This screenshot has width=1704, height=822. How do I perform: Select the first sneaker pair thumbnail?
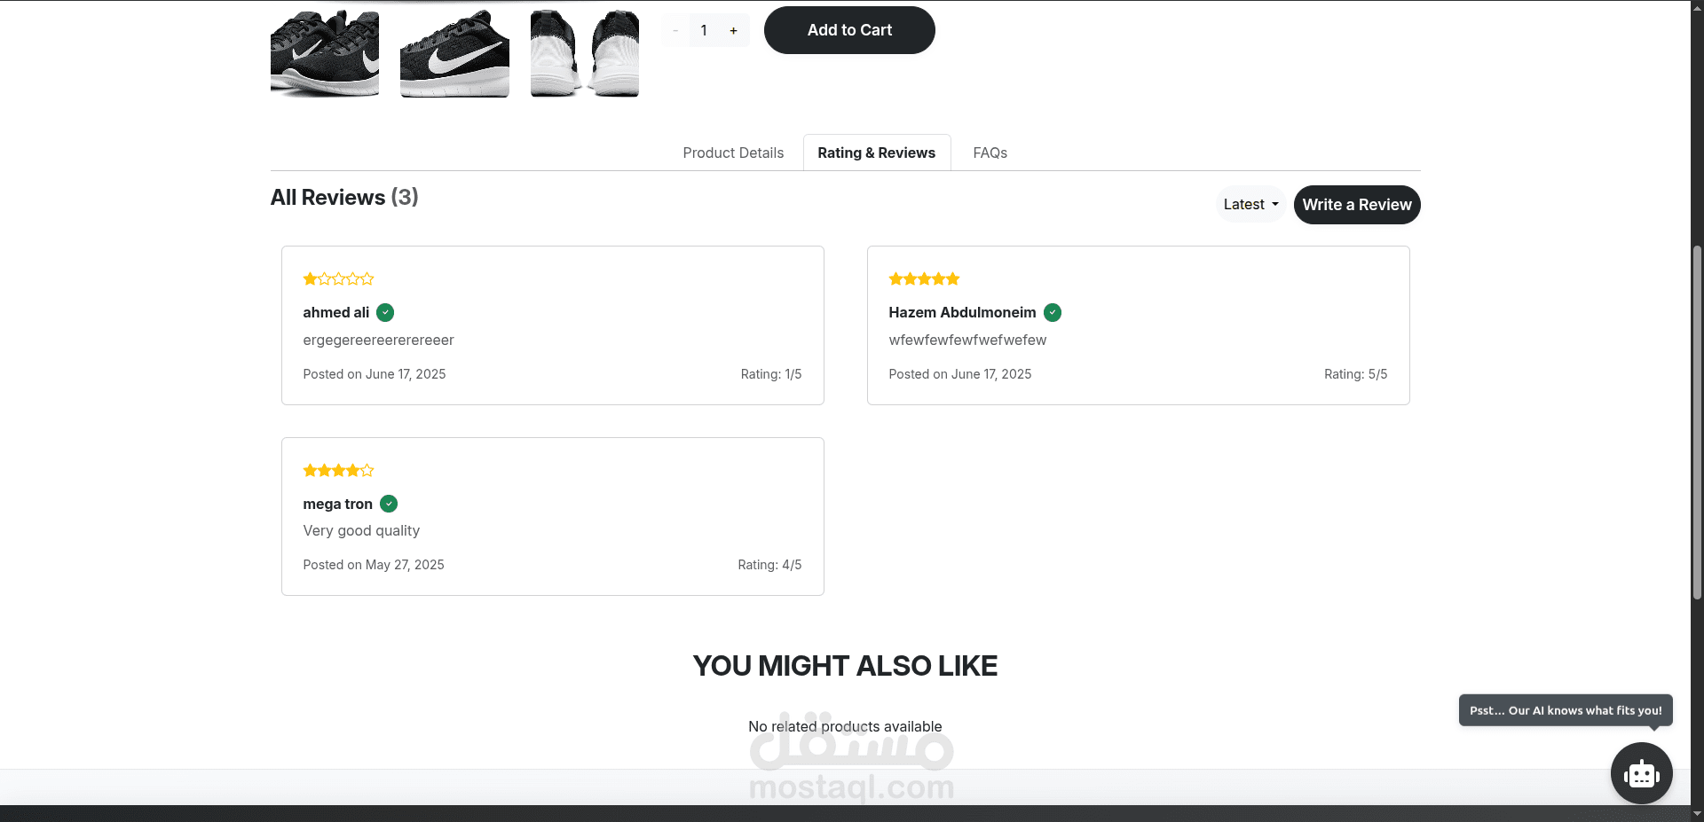325,53
